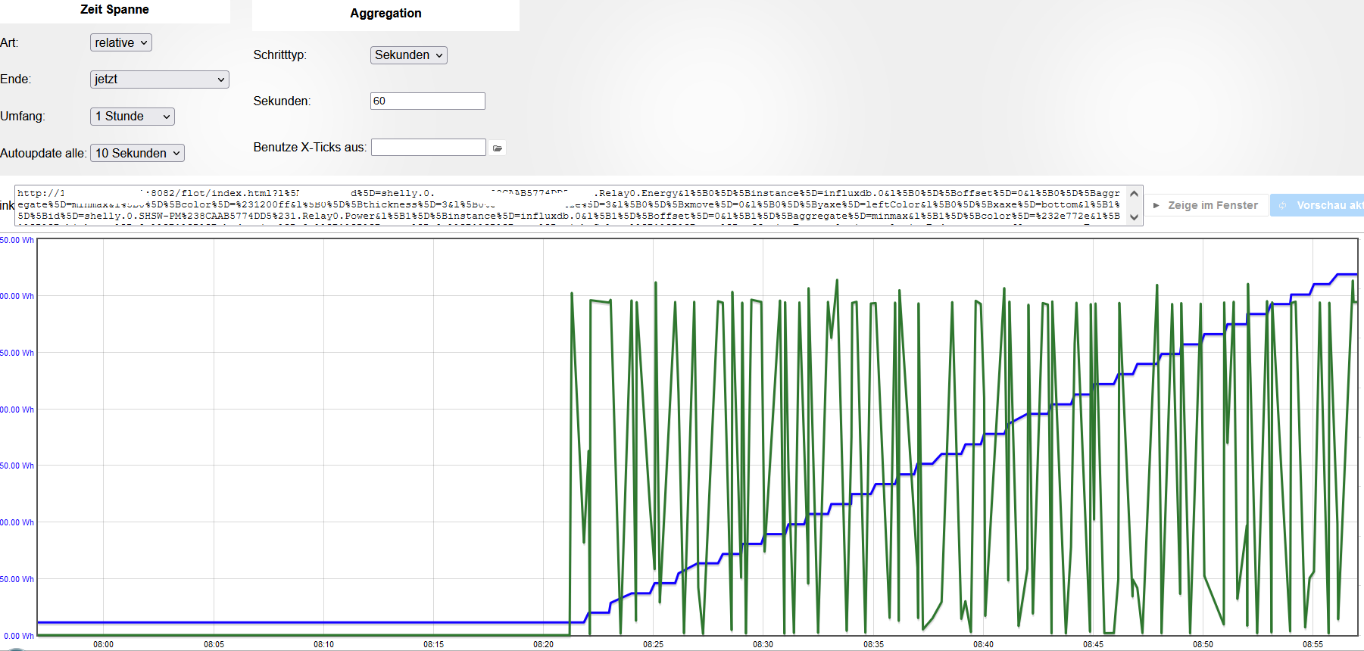Click the Zeige im Fenster button
This screenshot has width=1364, height=651.
[1206, 205]
